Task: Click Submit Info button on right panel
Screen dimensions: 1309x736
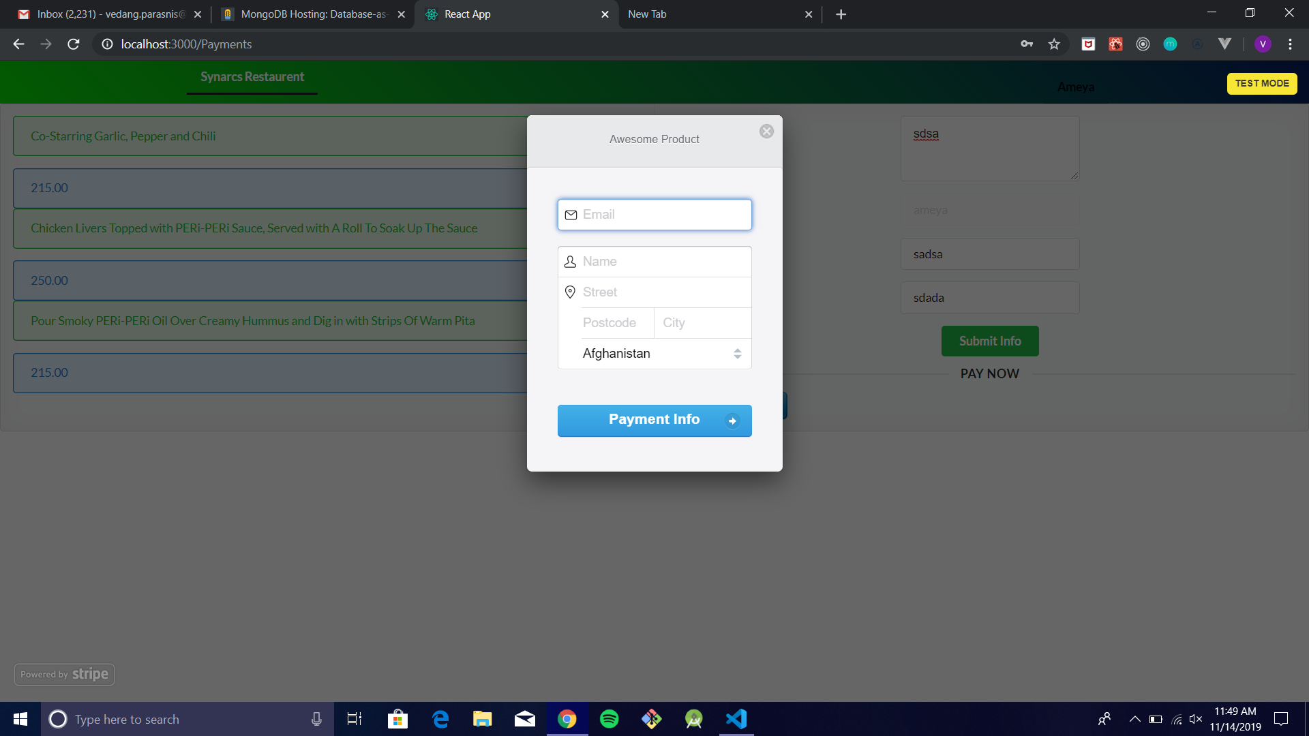Action: pos(990,339)
